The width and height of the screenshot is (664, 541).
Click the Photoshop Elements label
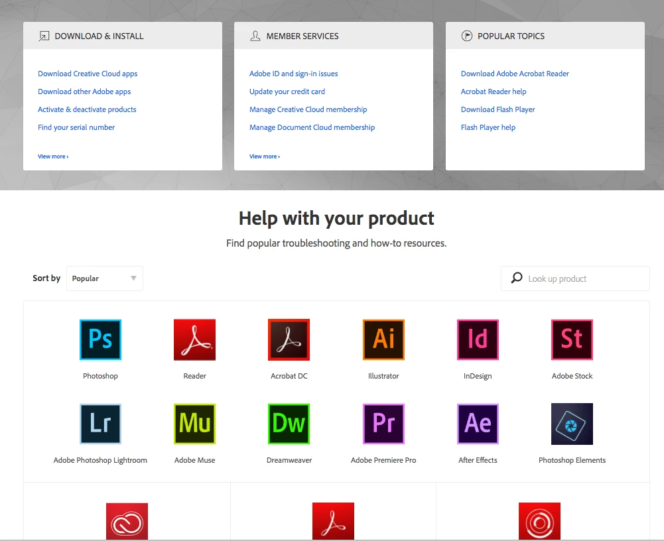[572, 460]
